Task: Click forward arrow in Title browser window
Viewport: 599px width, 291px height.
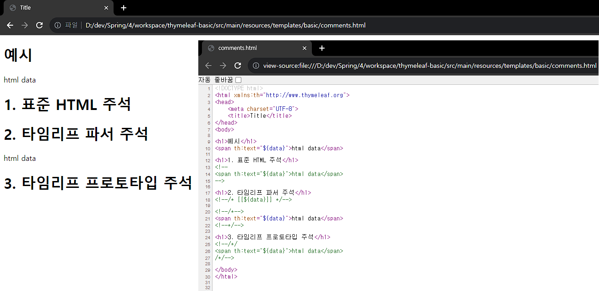Action: (x=25, y=25)
